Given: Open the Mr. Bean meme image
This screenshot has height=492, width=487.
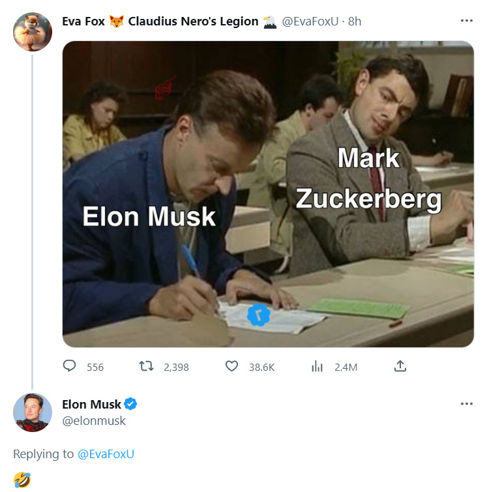Looking at the screenshot, I should [268, 194].
